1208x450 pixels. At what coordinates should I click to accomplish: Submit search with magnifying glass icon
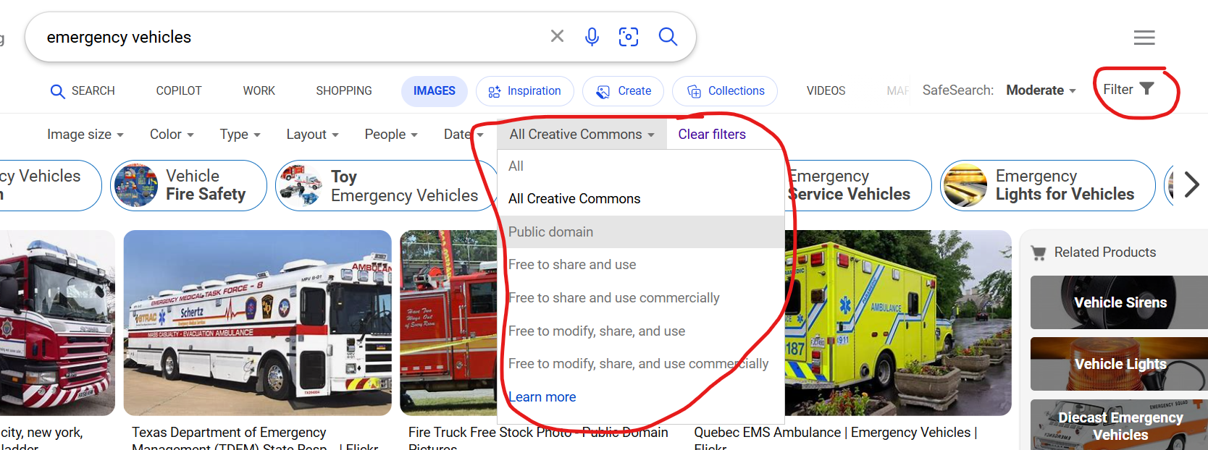coord(668,36)
